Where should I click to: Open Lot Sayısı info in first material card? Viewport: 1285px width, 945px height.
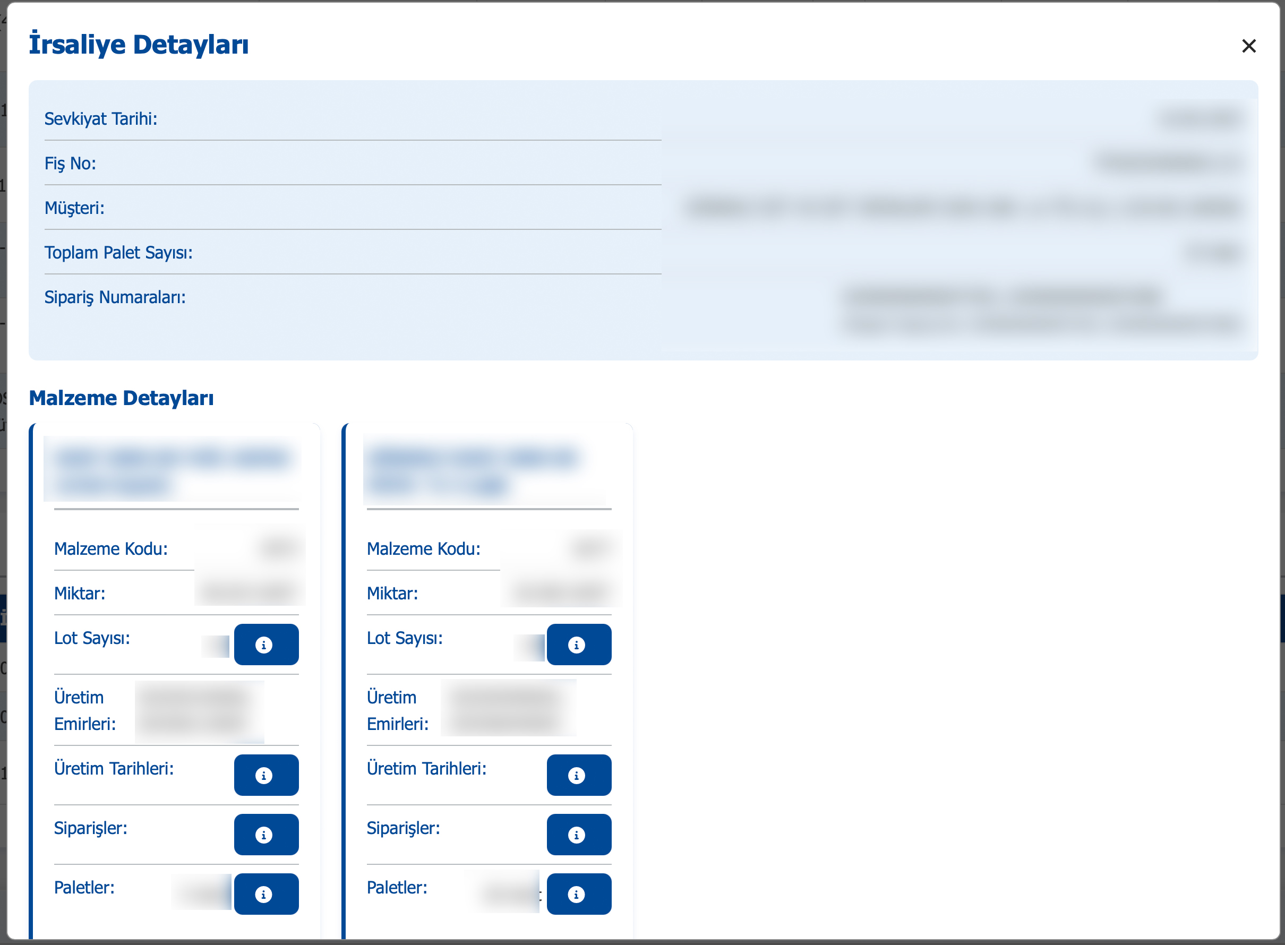click(266, 645)
